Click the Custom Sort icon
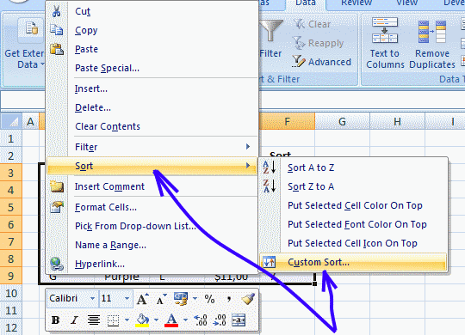Screen dimensions: 465x335 click(x=270, y=262)
